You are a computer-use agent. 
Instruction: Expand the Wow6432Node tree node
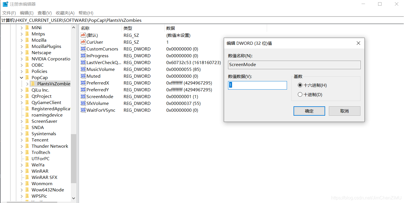point(22,190)
